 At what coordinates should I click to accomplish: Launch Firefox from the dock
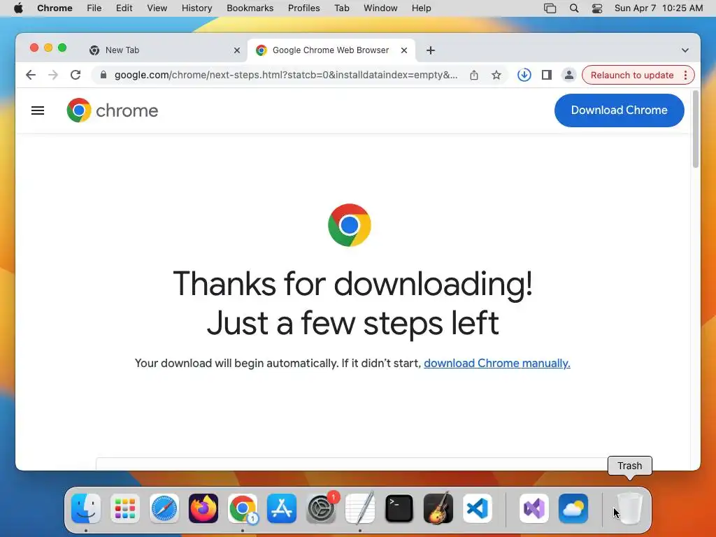(203, 508)
